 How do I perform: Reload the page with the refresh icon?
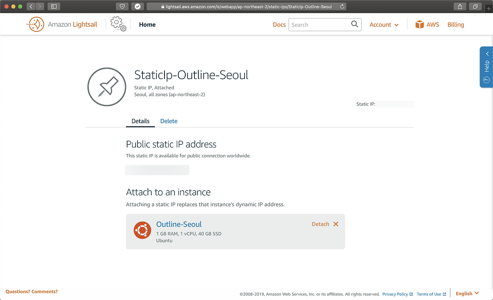(342, 7)
